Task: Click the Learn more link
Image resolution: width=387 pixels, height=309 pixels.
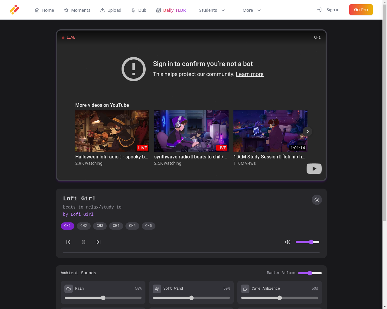Action: 249,74
